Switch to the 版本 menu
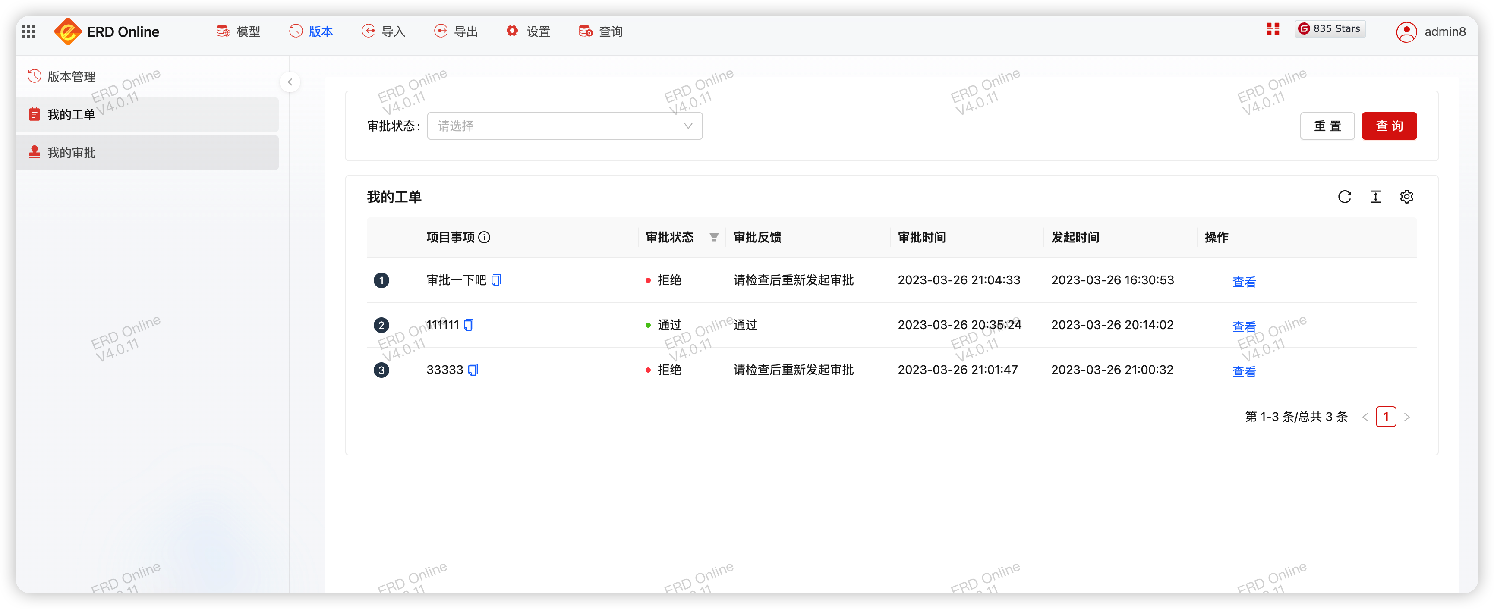 pyautogui.click(x=311, y=31)
